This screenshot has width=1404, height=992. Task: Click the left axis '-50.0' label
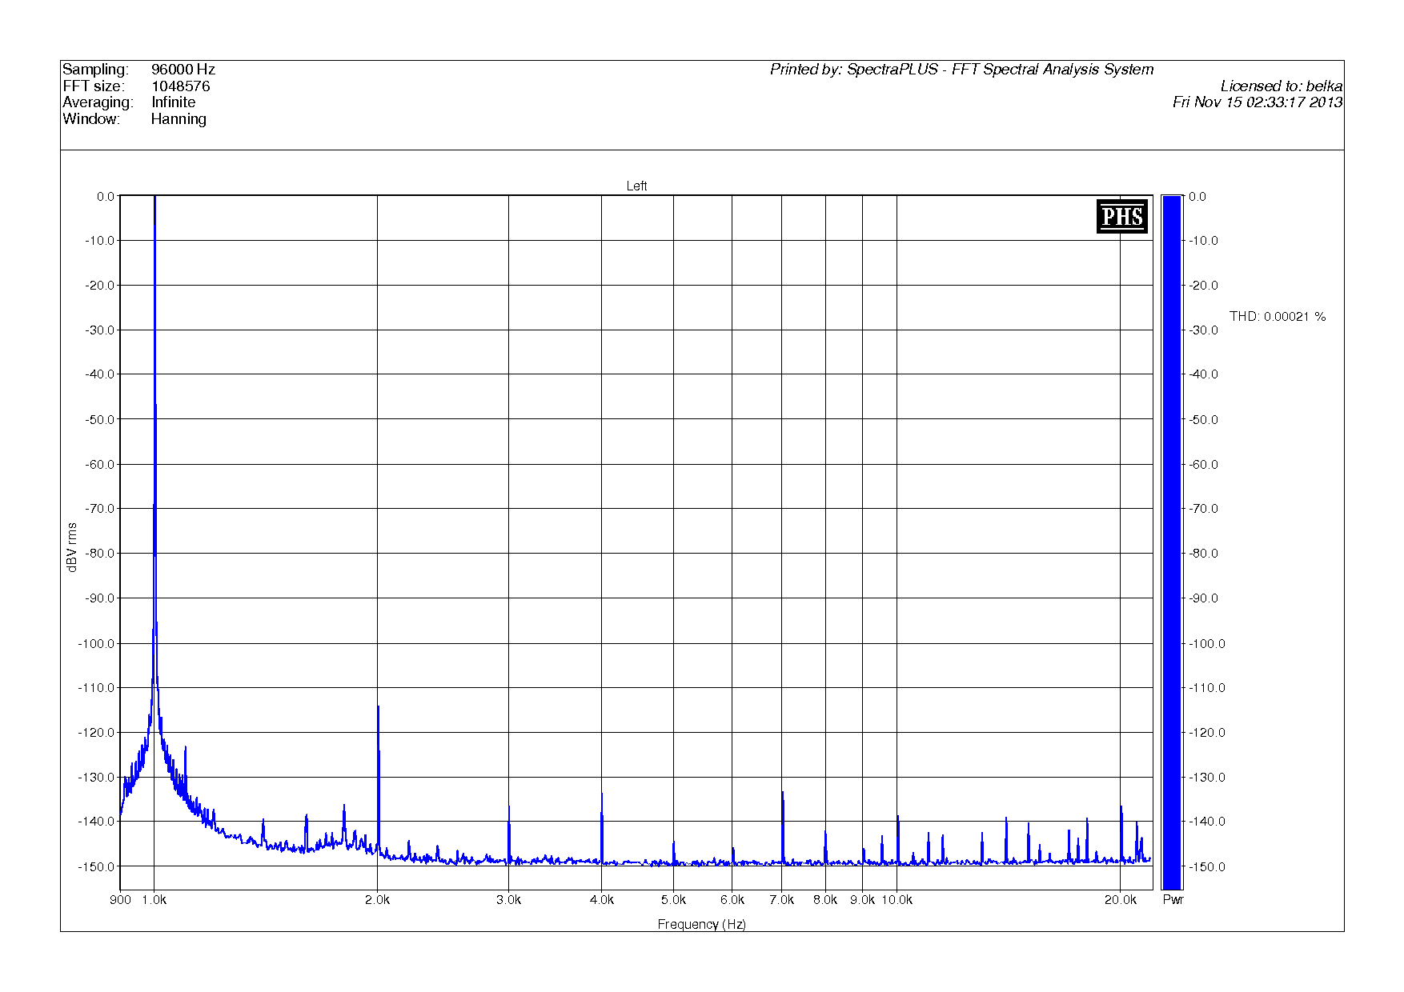coord(99,419)
